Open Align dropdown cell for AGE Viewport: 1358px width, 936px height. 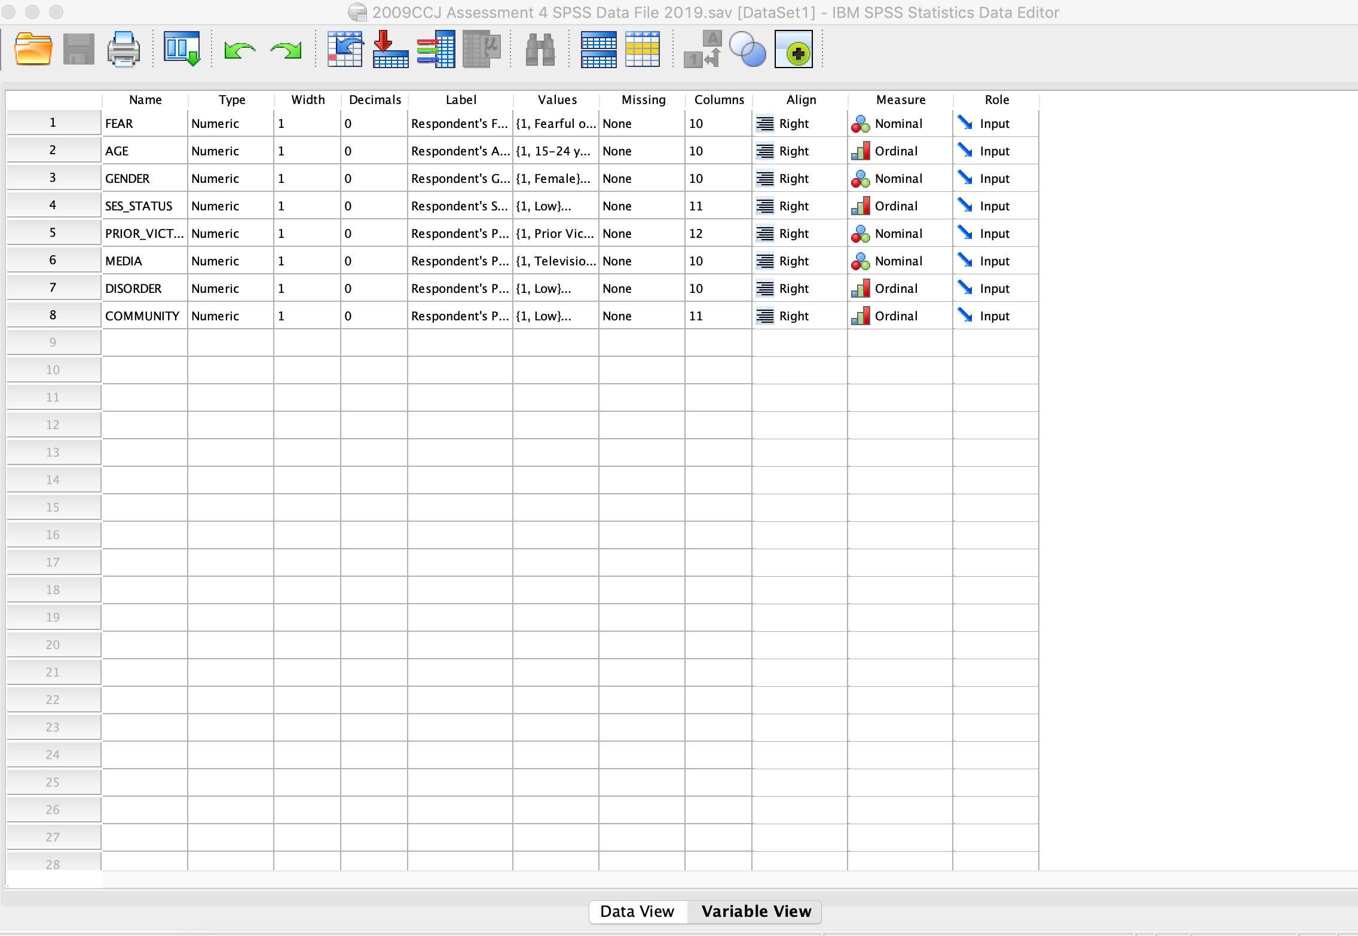click(x=799, y=151)
